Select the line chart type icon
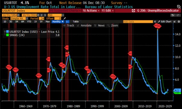Viewport: 182px width, 109px height. 67,21
